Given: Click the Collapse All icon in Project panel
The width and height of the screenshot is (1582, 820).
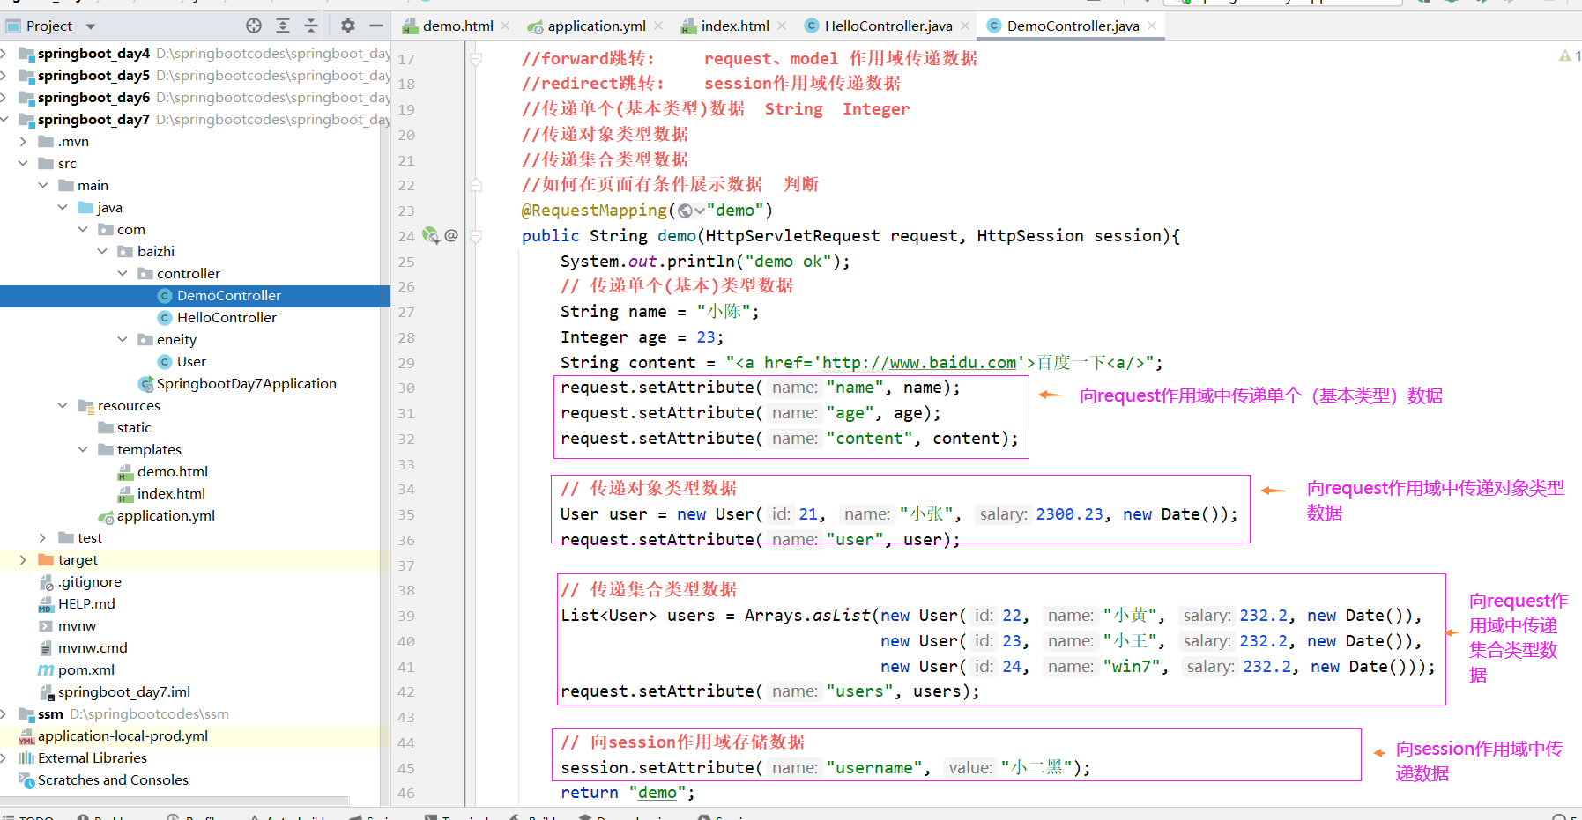Looking at the screenshot, I should [311, 26].
